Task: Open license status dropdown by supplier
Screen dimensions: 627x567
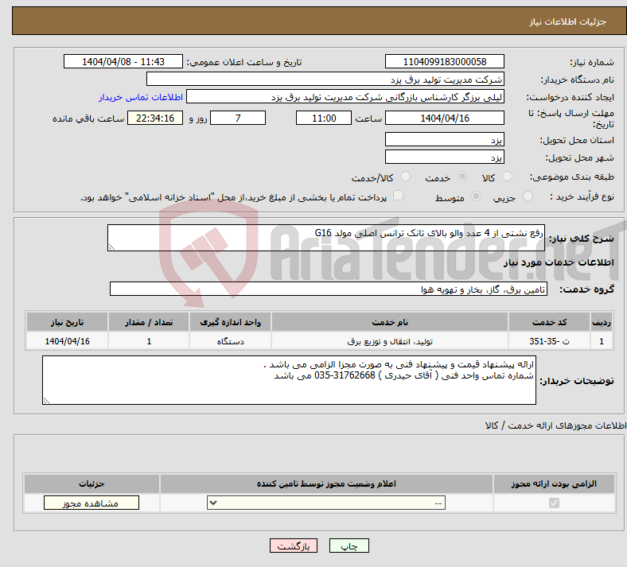Action: coord(326,503)
